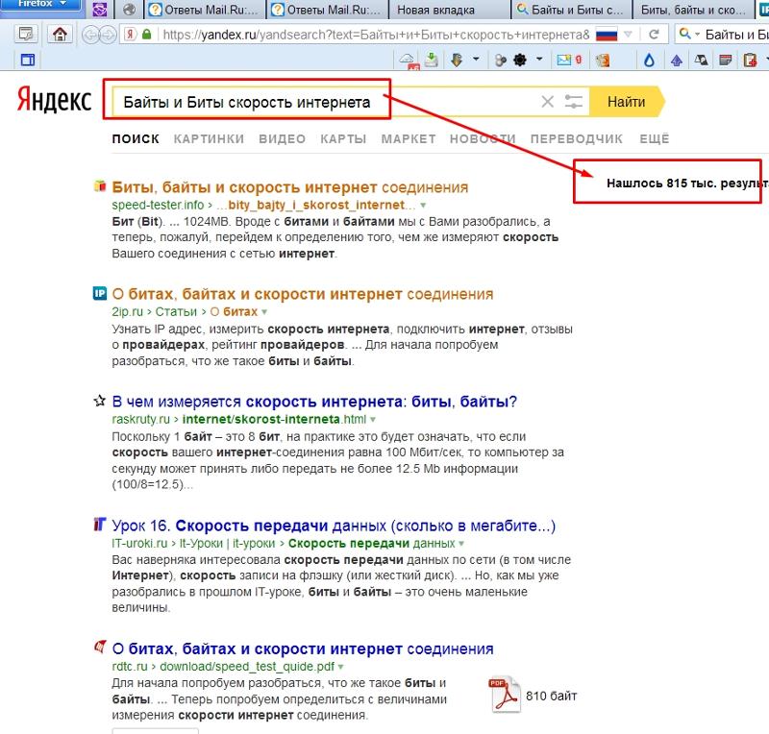This screenshot has width=769, height=734.
Task: Switch to КАРТИНКИ results
Action: coord(209,139)
